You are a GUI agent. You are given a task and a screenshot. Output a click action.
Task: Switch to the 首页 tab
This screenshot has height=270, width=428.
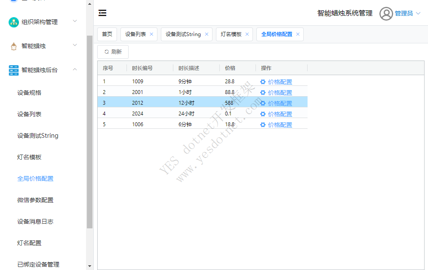pyautogui.click(x=107, y=34)
